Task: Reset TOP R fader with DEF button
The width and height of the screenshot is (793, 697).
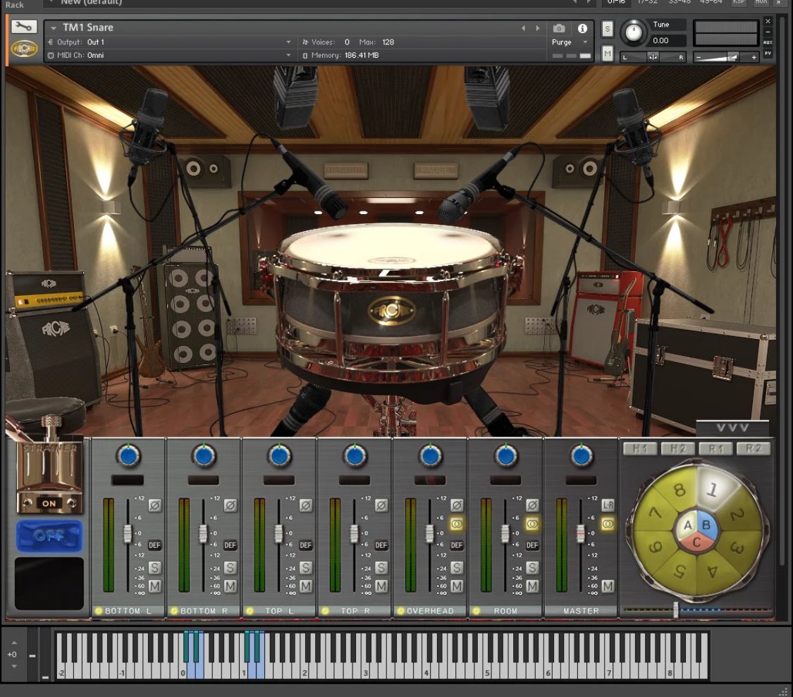Action: [x=381, y=545]
